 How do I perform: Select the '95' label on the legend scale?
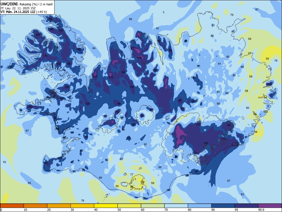click(x=236, y=210)
